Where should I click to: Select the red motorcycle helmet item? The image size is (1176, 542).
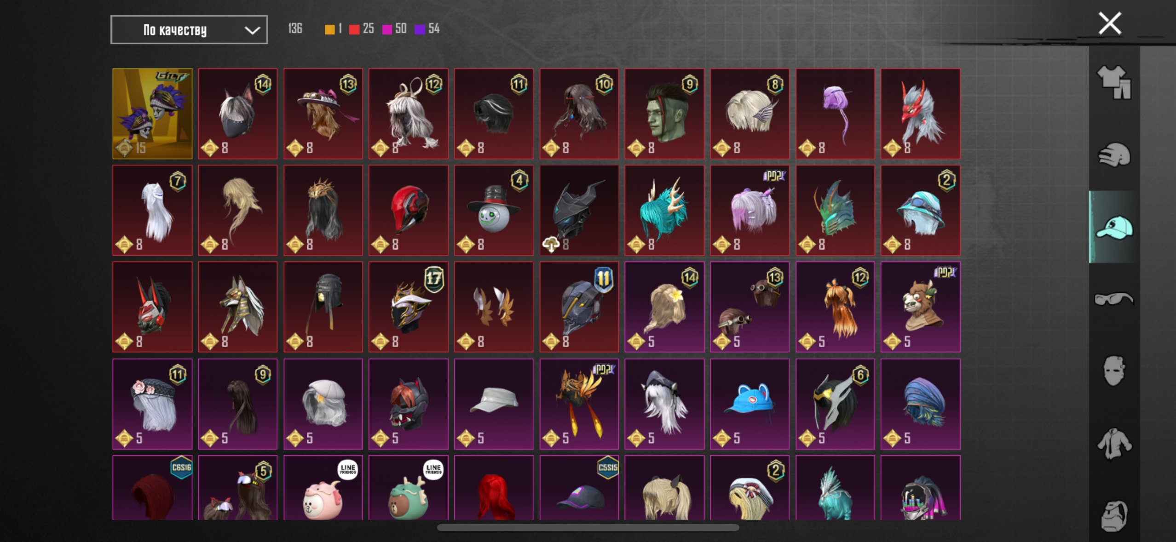coord(409,211)
